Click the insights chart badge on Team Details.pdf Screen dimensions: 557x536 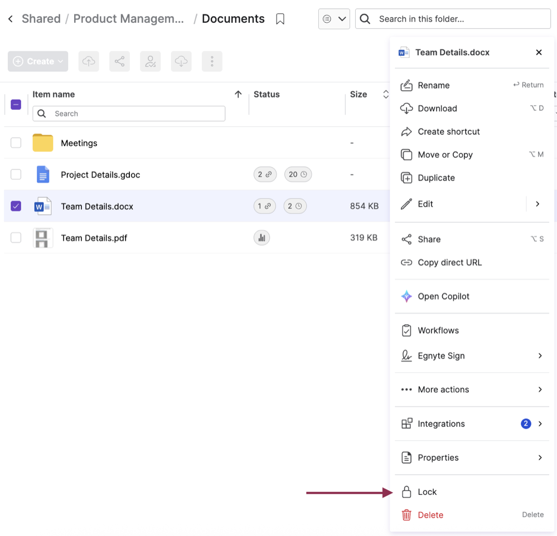click(261, 238)
